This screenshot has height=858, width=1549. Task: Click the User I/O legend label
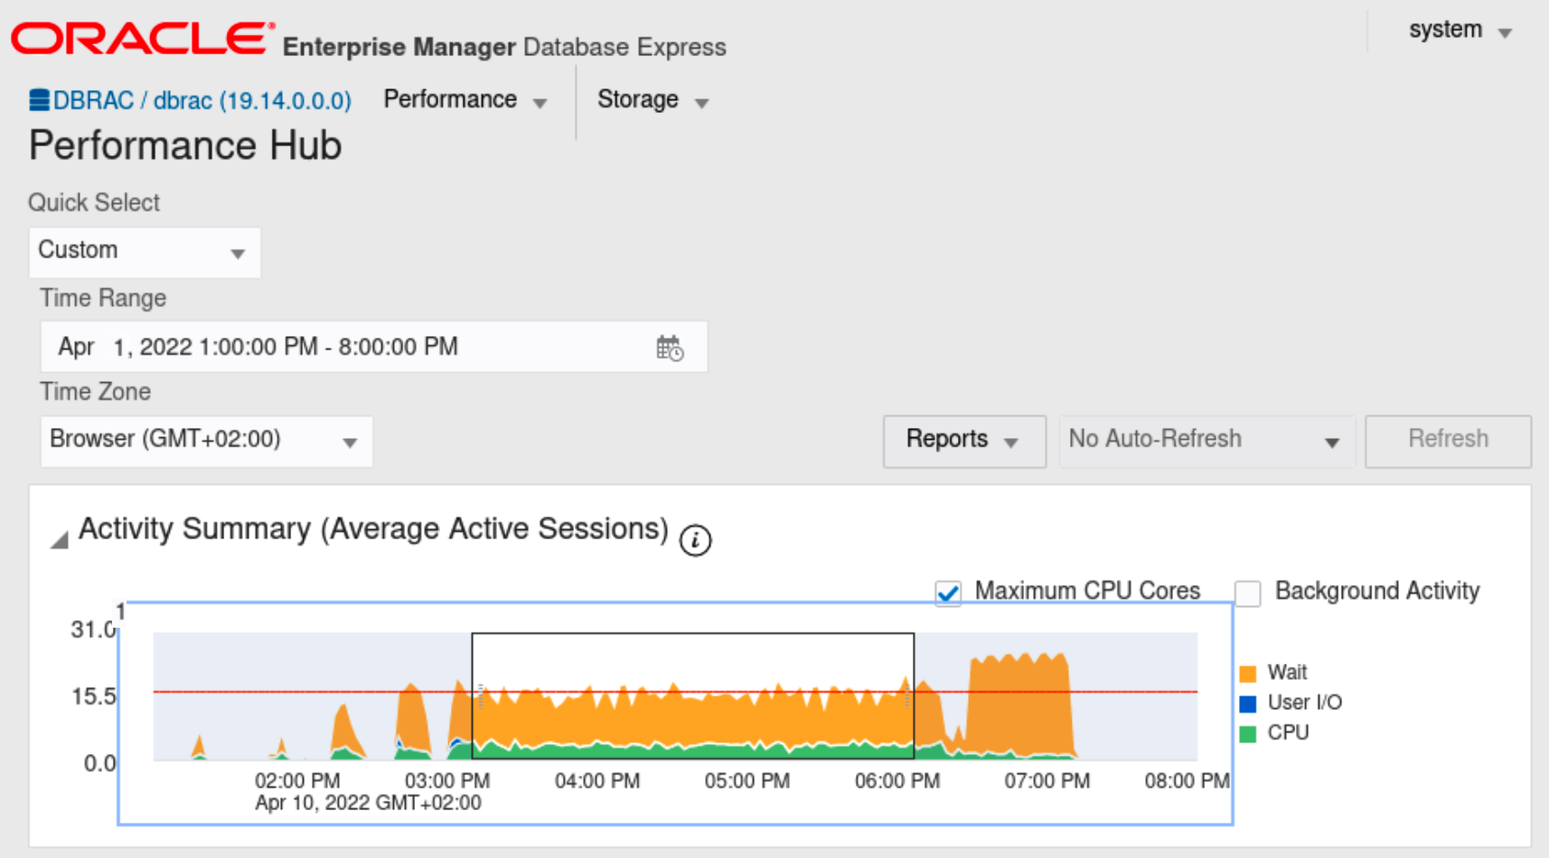tap(1304, 703)
